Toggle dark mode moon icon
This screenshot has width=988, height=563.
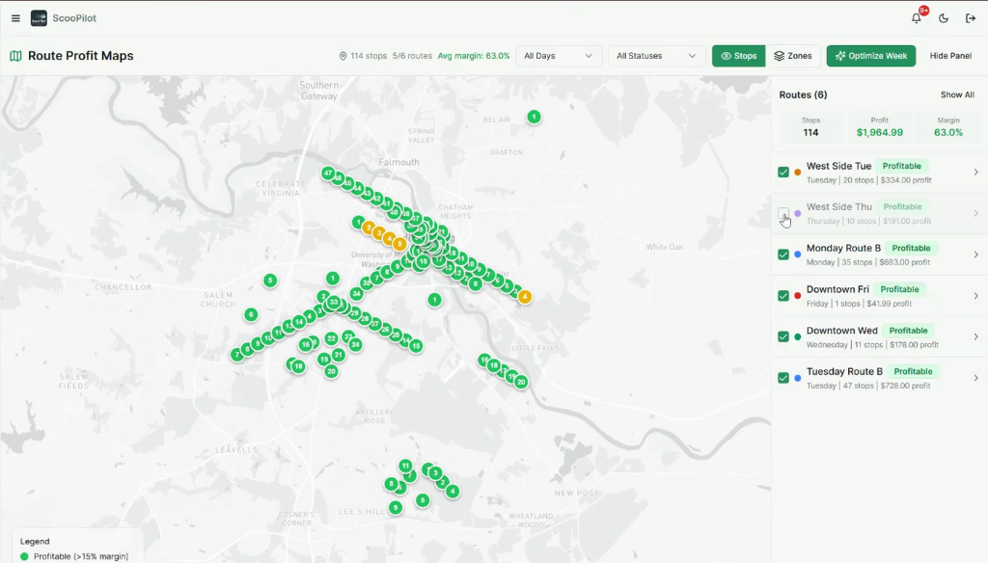[x=944, y=18]
